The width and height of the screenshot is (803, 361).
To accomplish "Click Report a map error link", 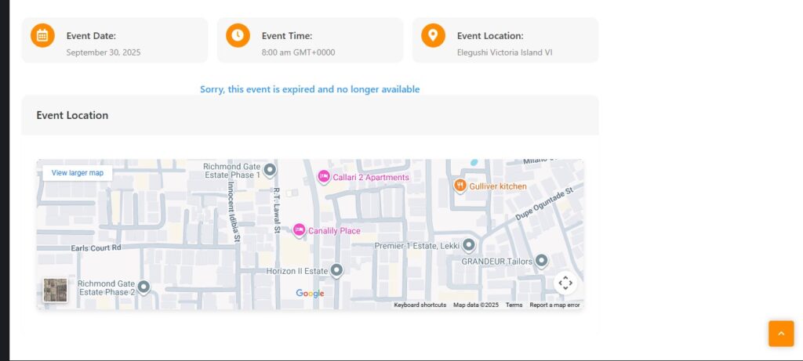I will (x=554, y=305).
